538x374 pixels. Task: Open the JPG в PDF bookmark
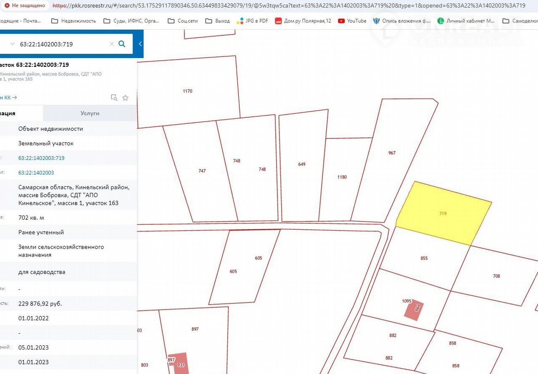coord(252,21)
